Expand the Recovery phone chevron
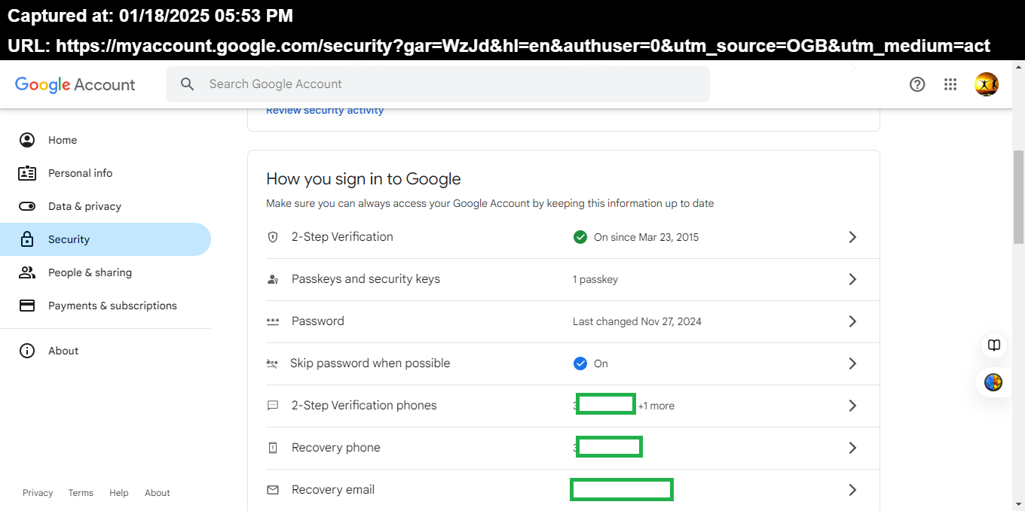Screen dimensions: 1025x511 point(852,448)
